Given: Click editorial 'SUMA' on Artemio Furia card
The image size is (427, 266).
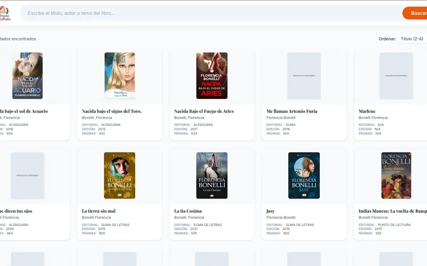Looking at the screenshot, I should click(290, 125).
